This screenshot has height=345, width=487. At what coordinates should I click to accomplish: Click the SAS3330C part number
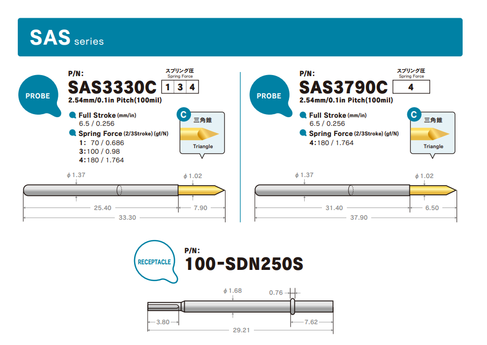pos(112,87)
